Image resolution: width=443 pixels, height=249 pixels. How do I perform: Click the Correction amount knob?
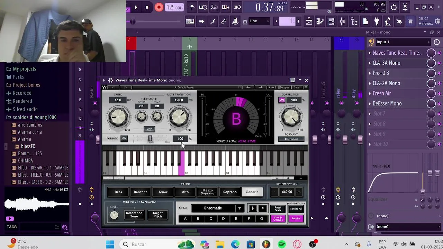(x=291, y=117)
